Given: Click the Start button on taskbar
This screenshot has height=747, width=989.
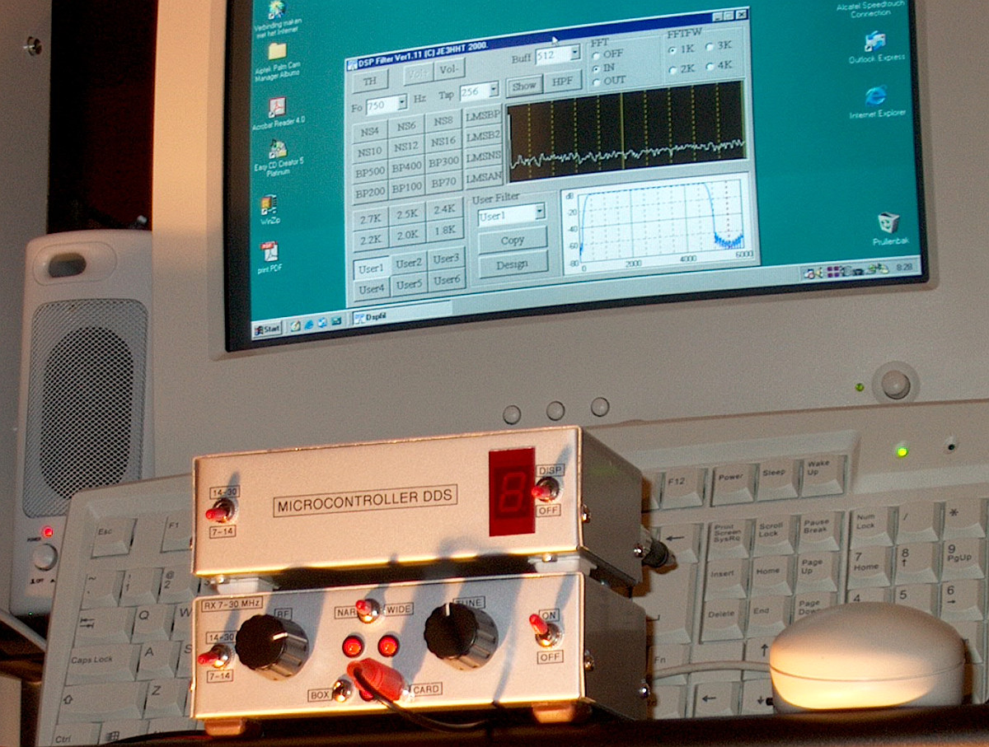Looking at the screenshot, I should [267, 330].
